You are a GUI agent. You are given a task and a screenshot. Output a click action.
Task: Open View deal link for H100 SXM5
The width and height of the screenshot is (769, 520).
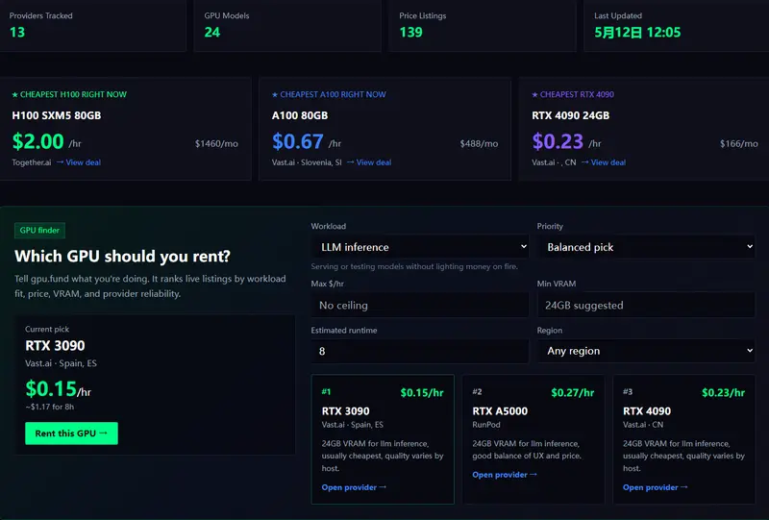(x=79, y=162)
